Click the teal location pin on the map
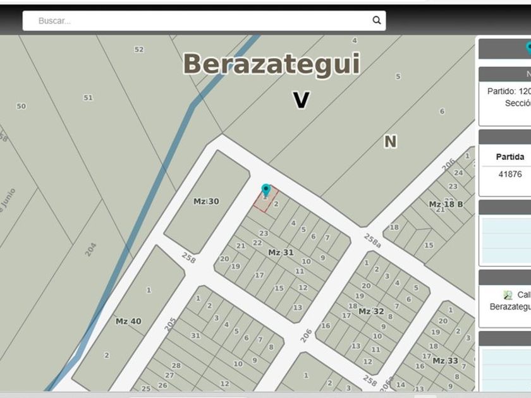This screenshot has width=531, height=398. 266,191
